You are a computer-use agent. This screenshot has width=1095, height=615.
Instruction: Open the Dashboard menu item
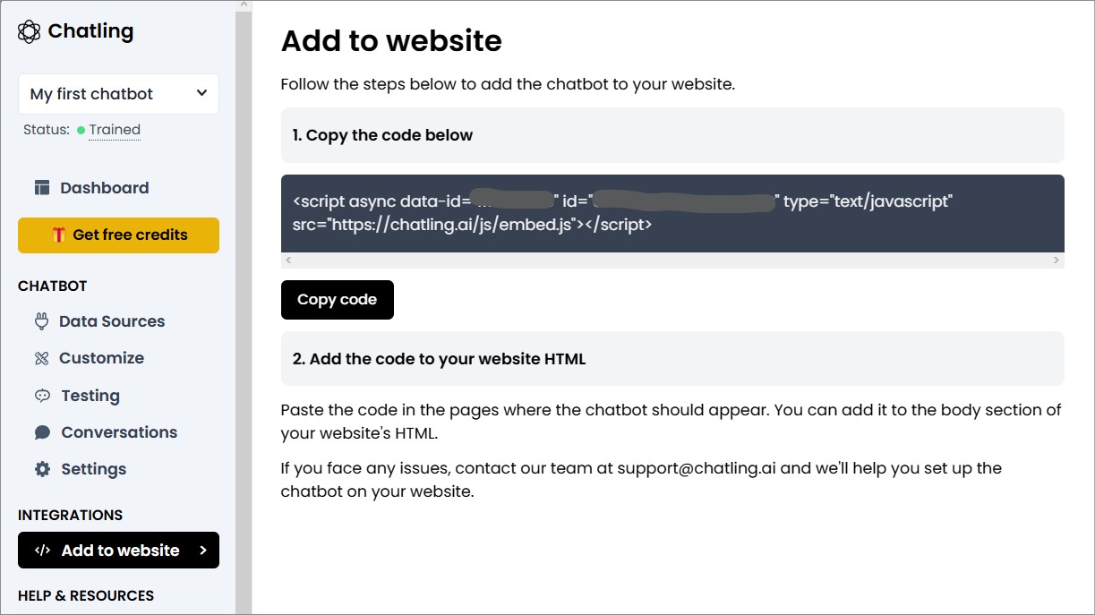(x=104, y=188)
